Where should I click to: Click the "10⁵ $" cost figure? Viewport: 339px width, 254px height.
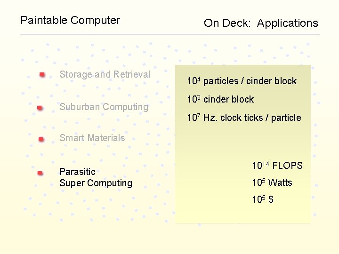(263, 199)
